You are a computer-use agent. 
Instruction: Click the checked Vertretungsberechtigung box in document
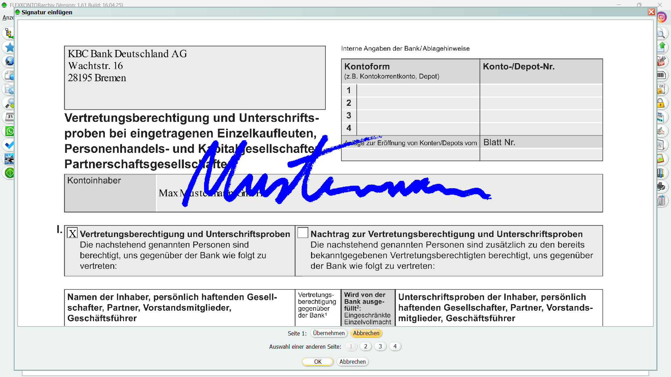click(72, 233)
